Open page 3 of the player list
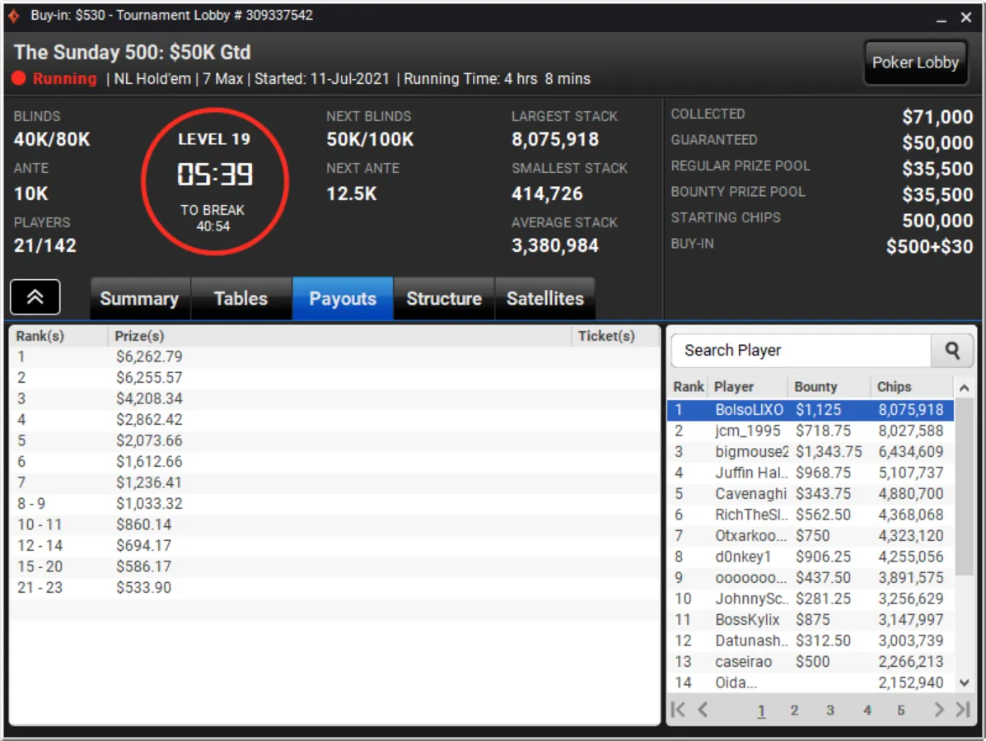 (830, 711)
